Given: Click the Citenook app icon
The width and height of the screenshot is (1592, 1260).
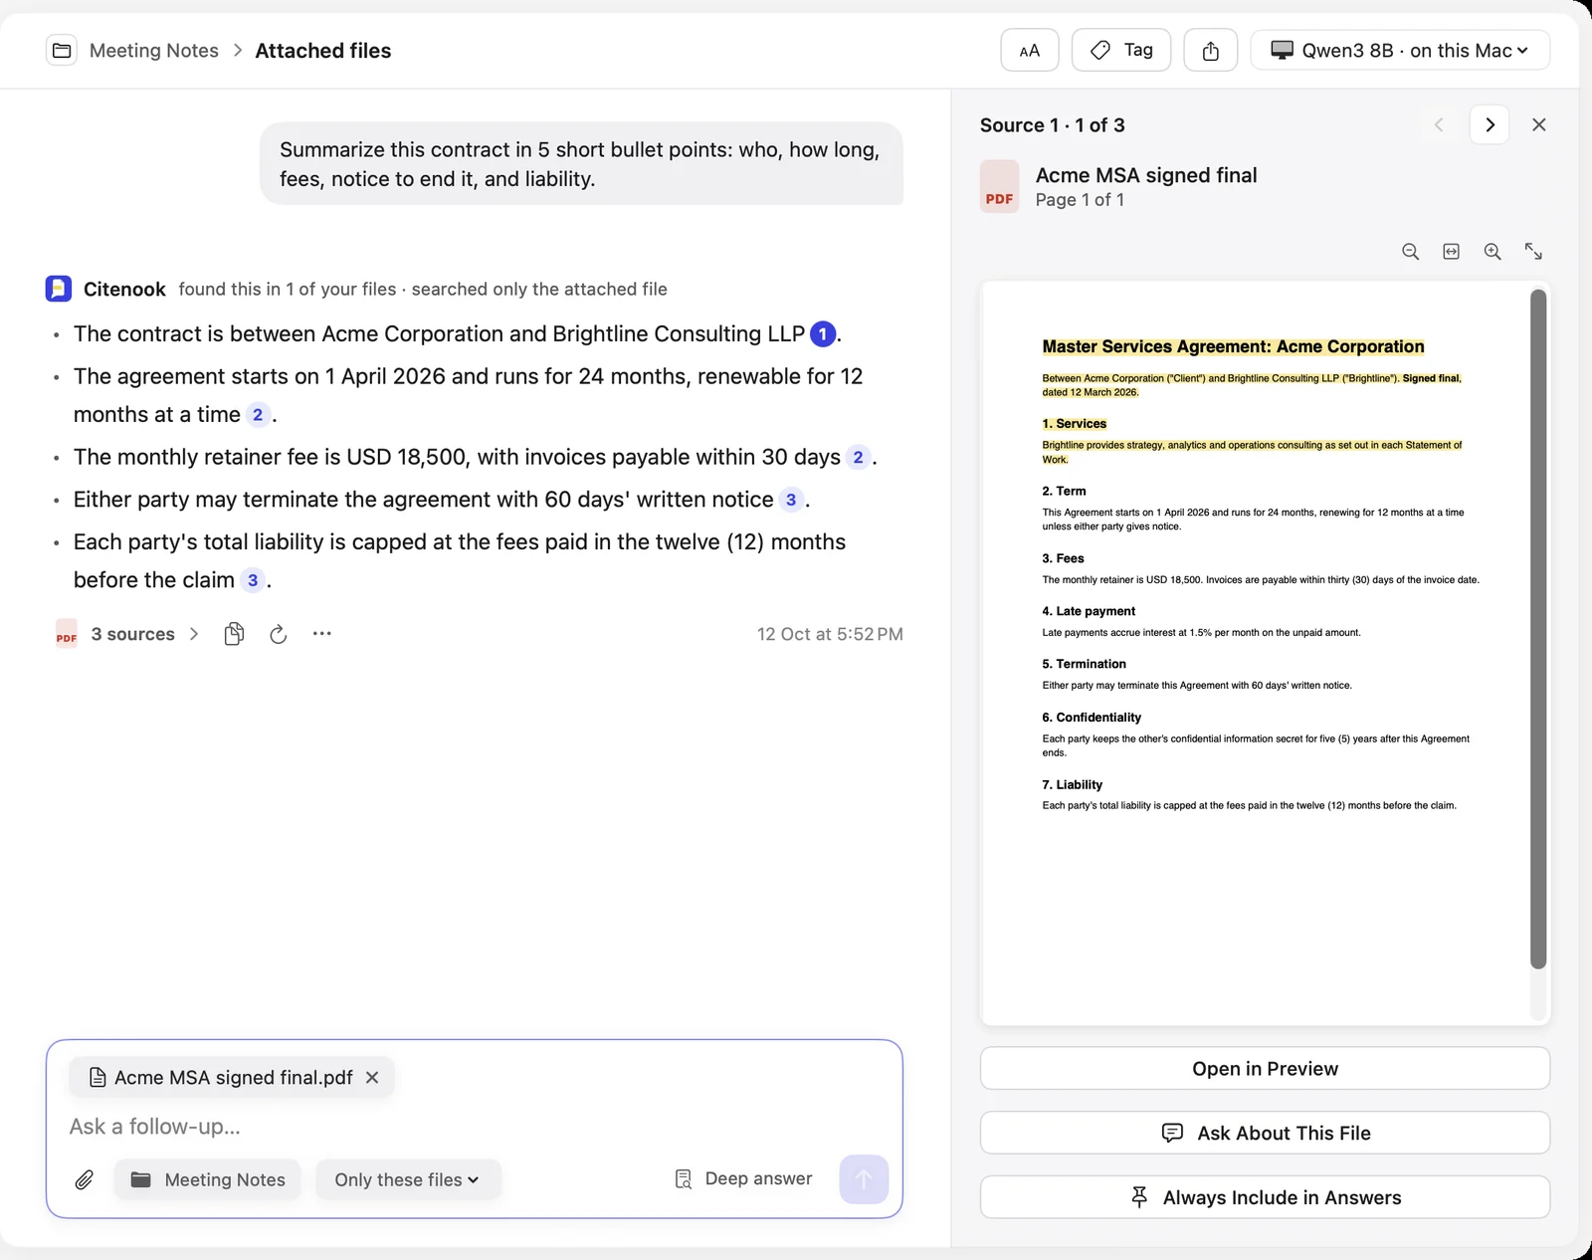Looking at the screenshot, I should [59, 289].
